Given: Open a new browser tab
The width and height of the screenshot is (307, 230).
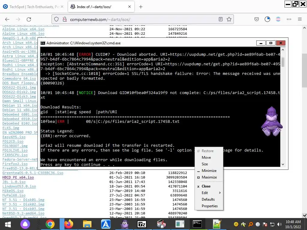Looking at the screenshot, I should [x=141, y=7].
